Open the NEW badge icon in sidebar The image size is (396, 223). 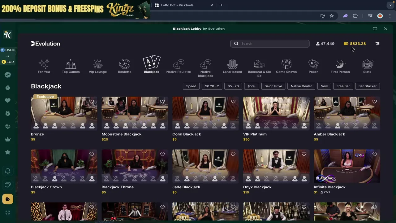8,75
